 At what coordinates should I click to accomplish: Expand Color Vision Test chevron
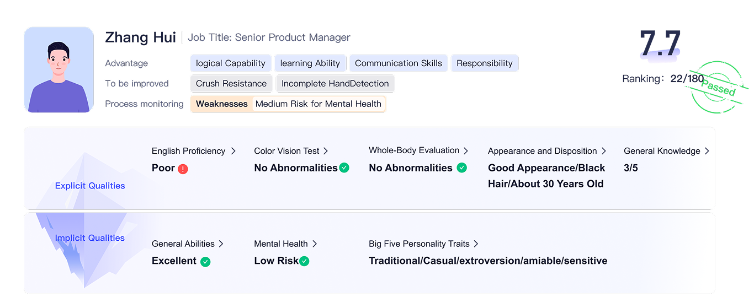click(326, 151)
